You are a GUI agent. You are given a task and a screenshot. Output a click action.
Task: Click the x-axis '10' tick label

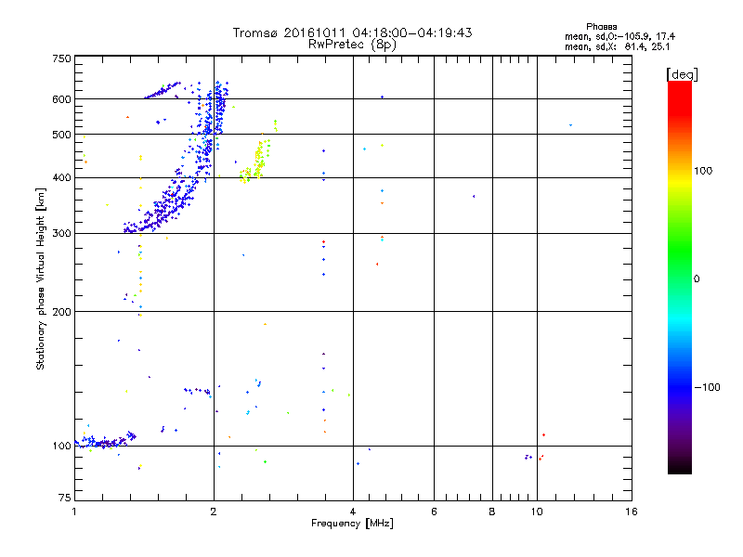(x=537, y=512)
